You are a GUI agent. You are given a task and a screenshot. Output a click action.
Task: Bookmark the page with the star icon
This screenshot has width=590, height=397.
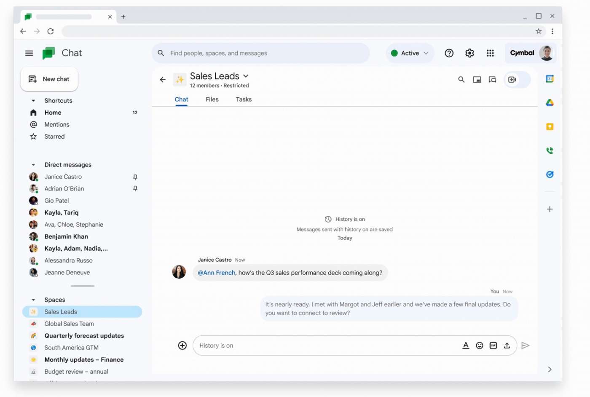click(539, 31)
